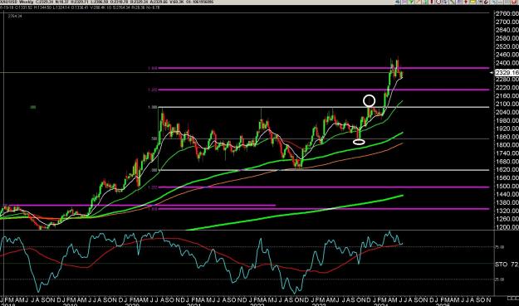Select the 1860.00 price axis label
The image size is (519, 306).
click(x=507, y=137)
